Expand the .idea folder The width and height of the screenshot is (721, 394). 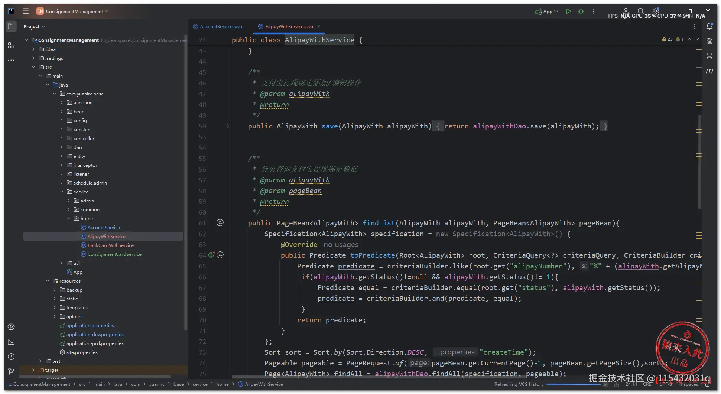click(x=33, y=49)
